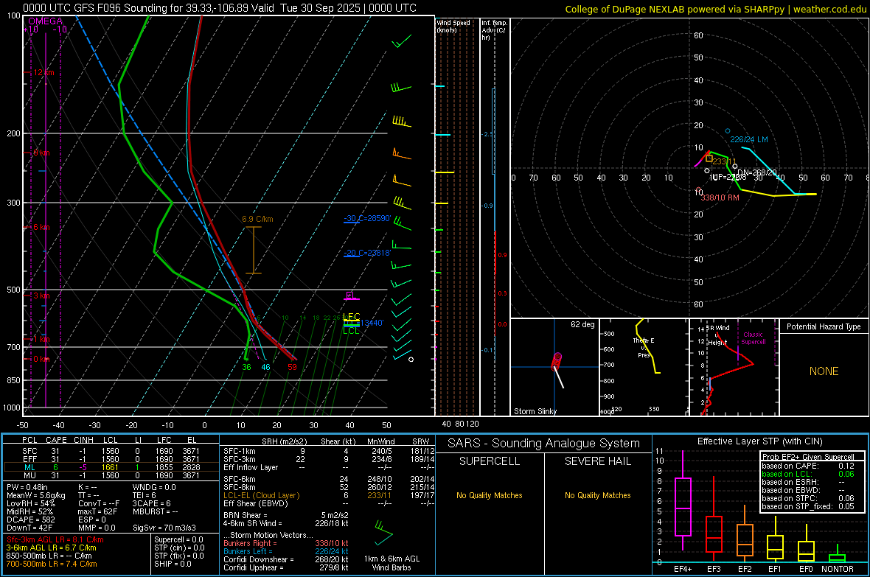870x577 pixels.
Task: Click the Sfc-3km AGL LR 8.1 C/km line
Action: (x=55, y=539)
